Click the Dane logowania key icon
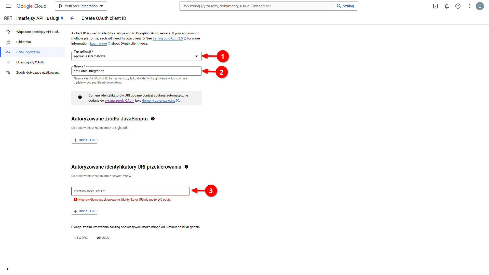 coord(8,52)
